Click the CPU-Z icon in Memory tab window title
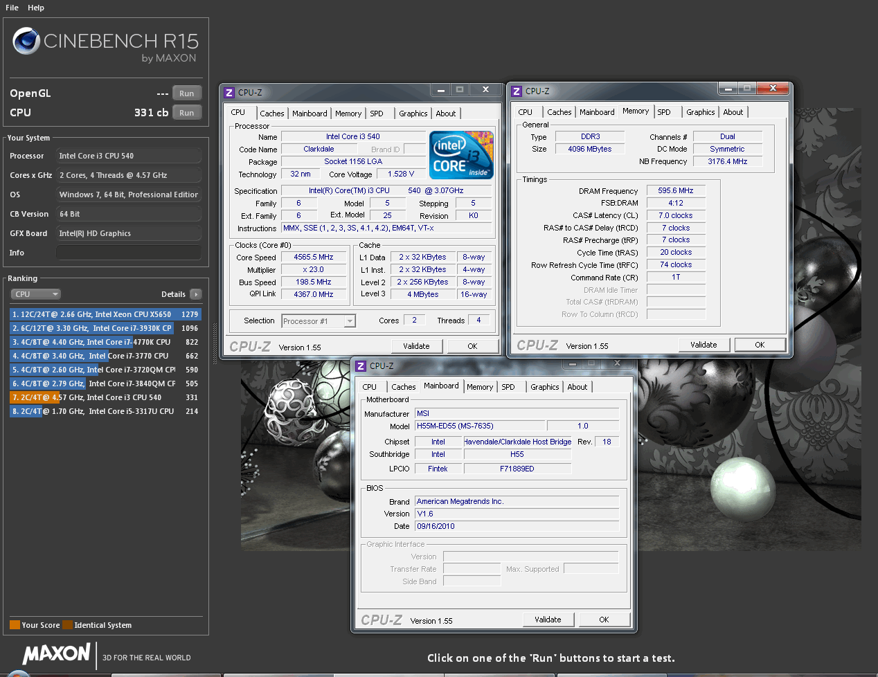The image size is (878, 677). pyautogui.click(x=517, y=91)
